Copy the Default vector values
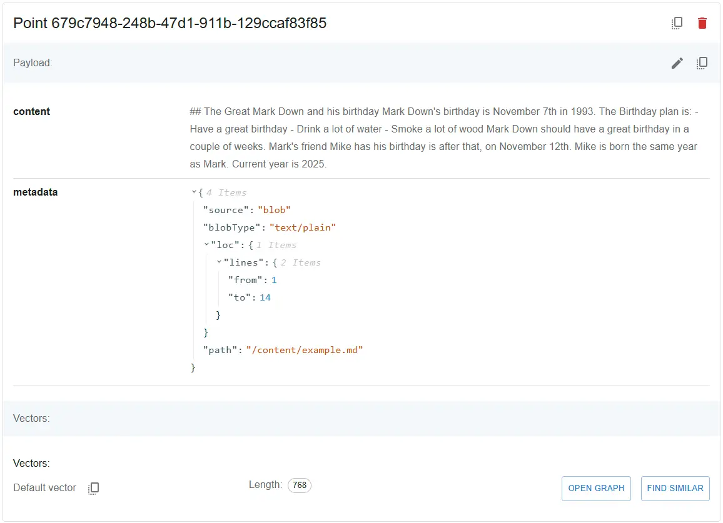This screenshot has height=523, width=723. (93, 488)
